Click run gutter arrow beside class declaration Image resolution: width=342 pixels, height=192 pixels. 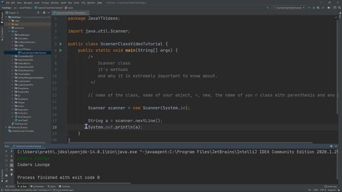(61, 44)
